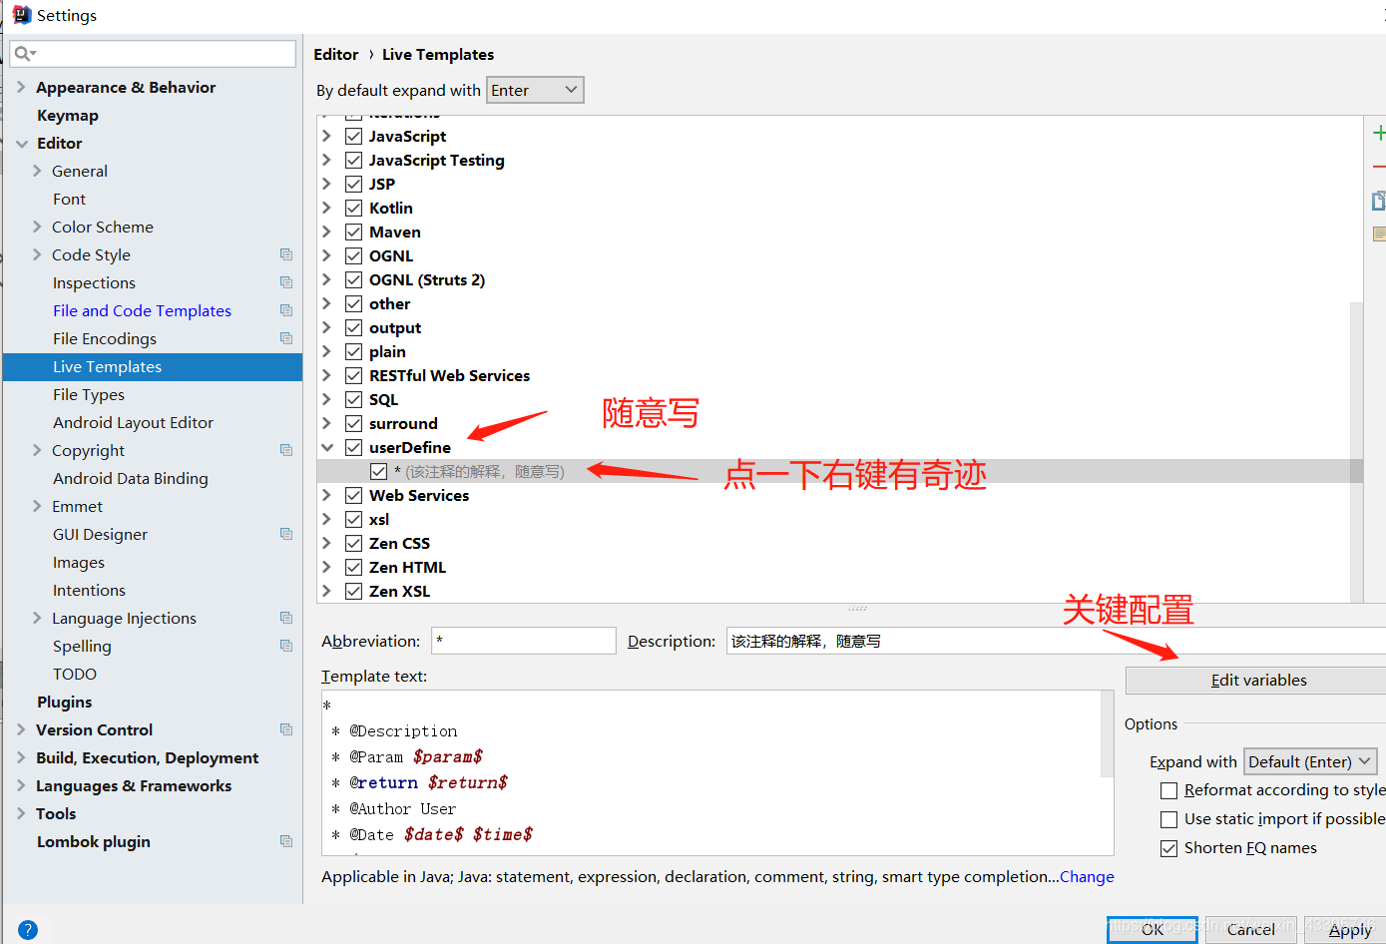Click project-level icon beside Inspections
This screenshot has width=1386, height=944.
click(x=286, y=282)
